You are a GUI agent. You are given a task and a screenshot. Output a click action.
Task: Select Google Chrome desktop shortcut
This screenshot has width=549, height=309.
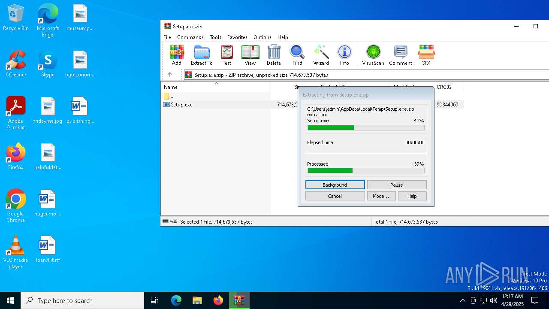coord(16,206)
